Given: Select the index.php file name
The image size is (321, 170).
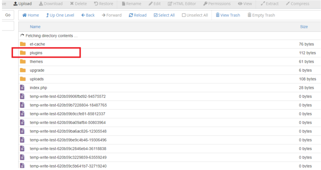Looking at the screenshot, I should click(x=38, y=88).
